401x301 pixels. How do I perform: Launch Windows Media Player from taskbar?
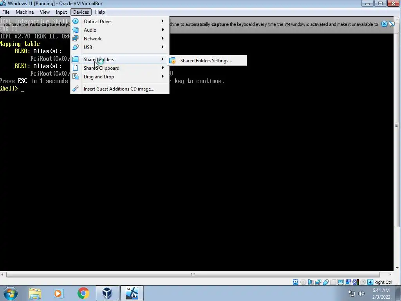coord(58,293)
